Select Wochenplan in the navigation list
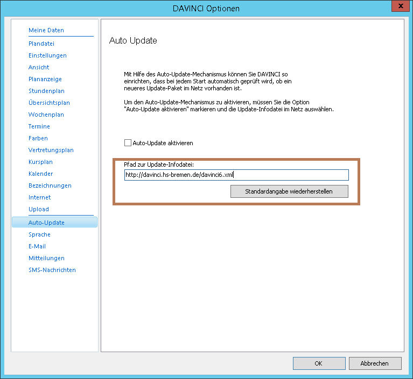Screen dimensions: 413x379 [46, 115]
